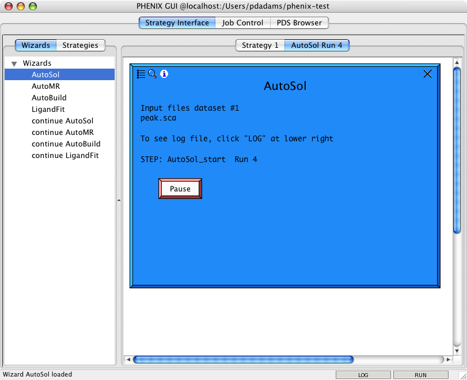Click the horizontal scrollbar right arrow
The height and width of the screenshot is (380, 467).
tap(448, 360)
